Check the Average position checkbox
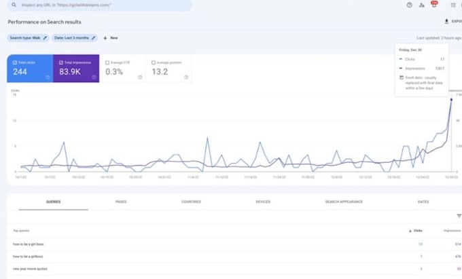Screen dimensions: 462x279 coord(154,62)
